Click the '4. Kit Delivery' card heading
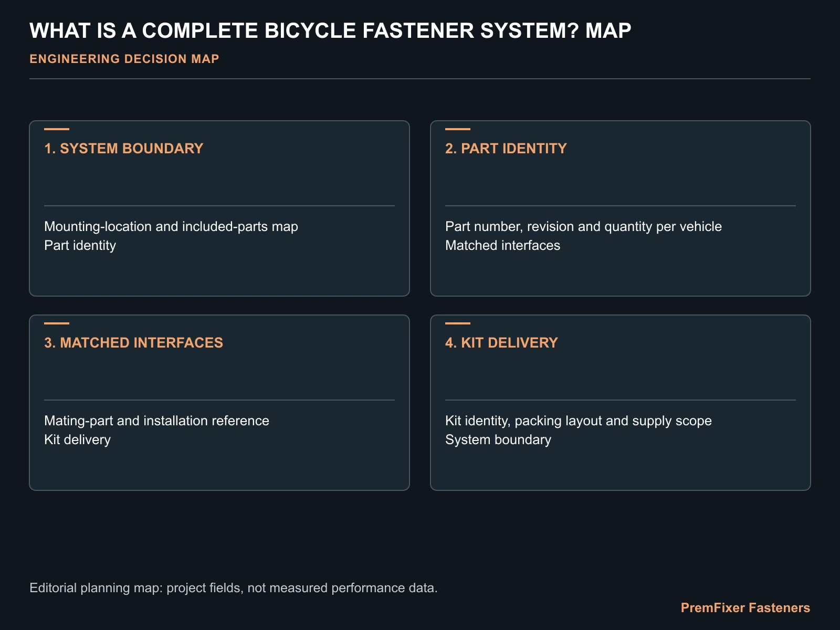Image resolution: width=840 pixels, height=630 pixels. (501, 343)
